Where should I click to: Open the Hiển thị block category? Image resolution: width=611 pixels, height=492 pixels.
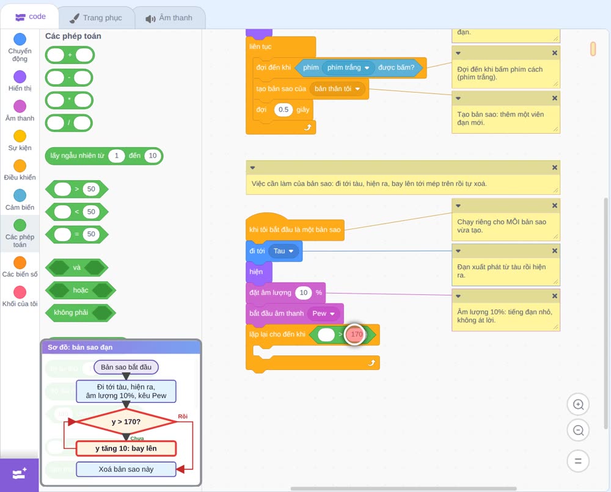coord(20,81)
